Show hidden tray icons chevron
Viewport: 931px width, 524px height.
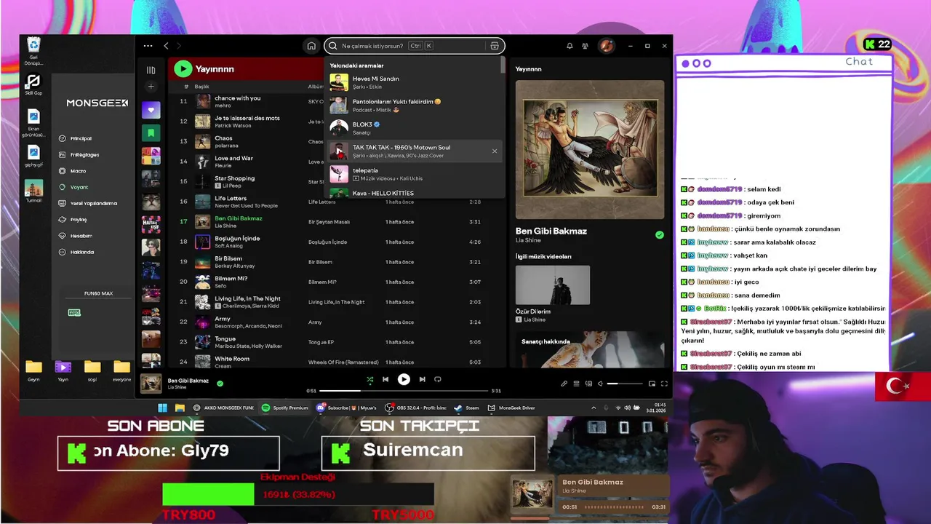[x=594, y=408]
